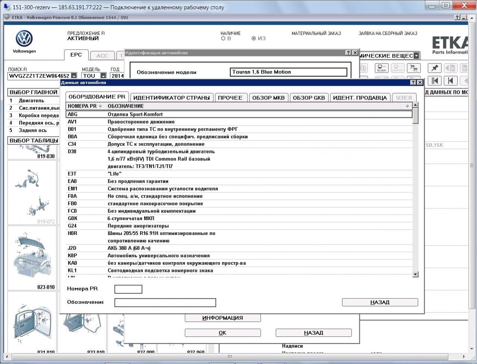Close the Идентификация автомобиля dialog
Viewport: 477px width, 364px height.
[x=355, y=53]
